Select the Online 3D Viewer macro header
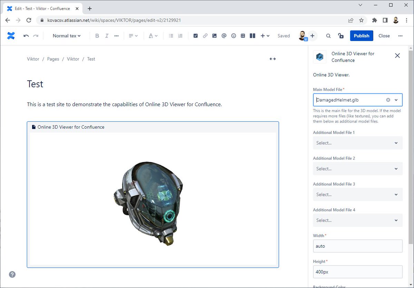 (153, 127)
